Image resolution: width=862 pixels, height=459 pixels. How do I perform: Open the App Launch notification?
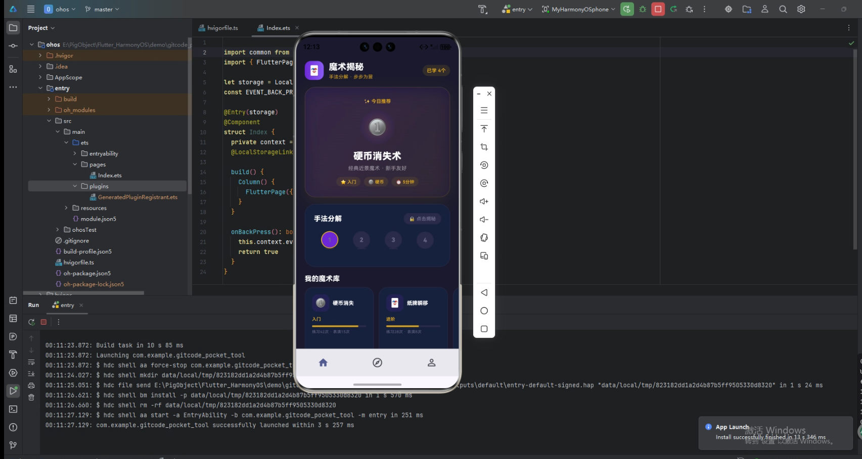point(775,433)
